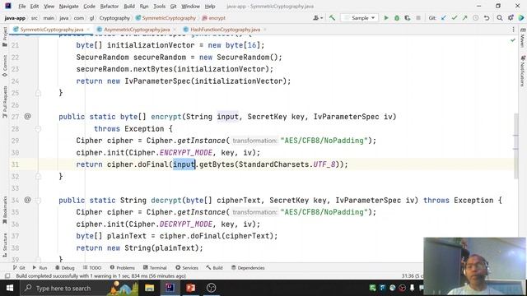
Task: Open the File menu
Action: (22, 7)
